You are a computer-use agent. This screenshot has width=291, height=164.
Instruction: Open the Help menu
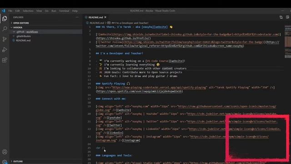pyautogui.click(x=75, y=11)
